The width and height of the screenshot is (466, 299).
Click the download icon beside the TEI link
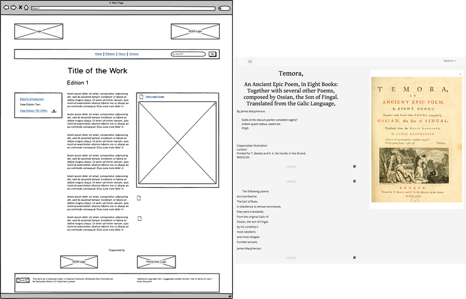tap(54, 111)
